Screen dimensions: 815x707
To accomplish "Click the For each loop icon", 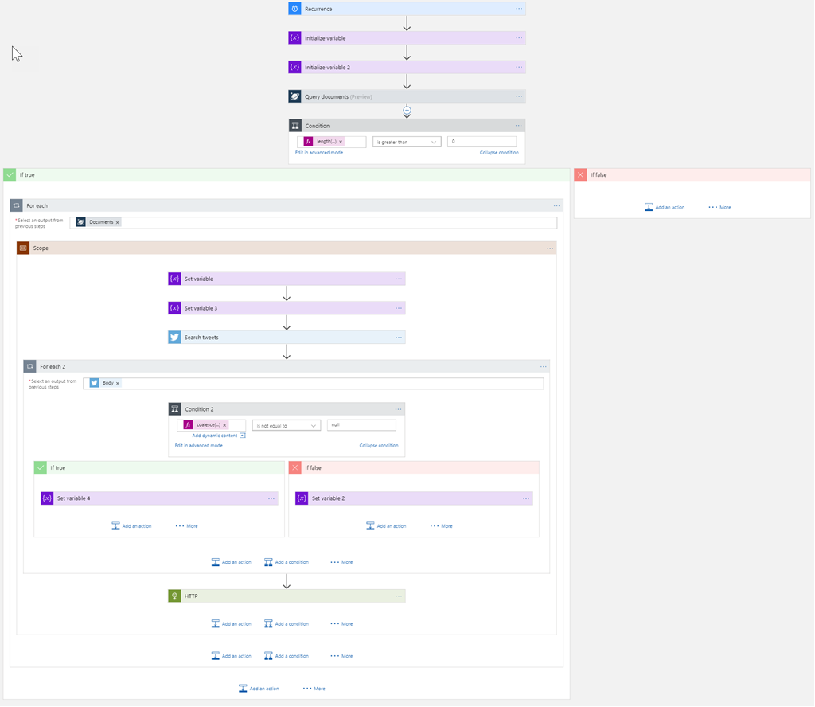I will click(16, 205).
